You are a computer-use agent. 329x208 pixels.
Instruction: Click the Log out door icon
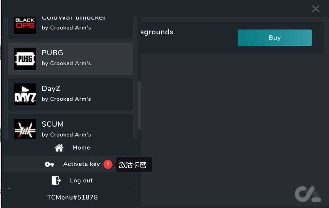(56, 181)
